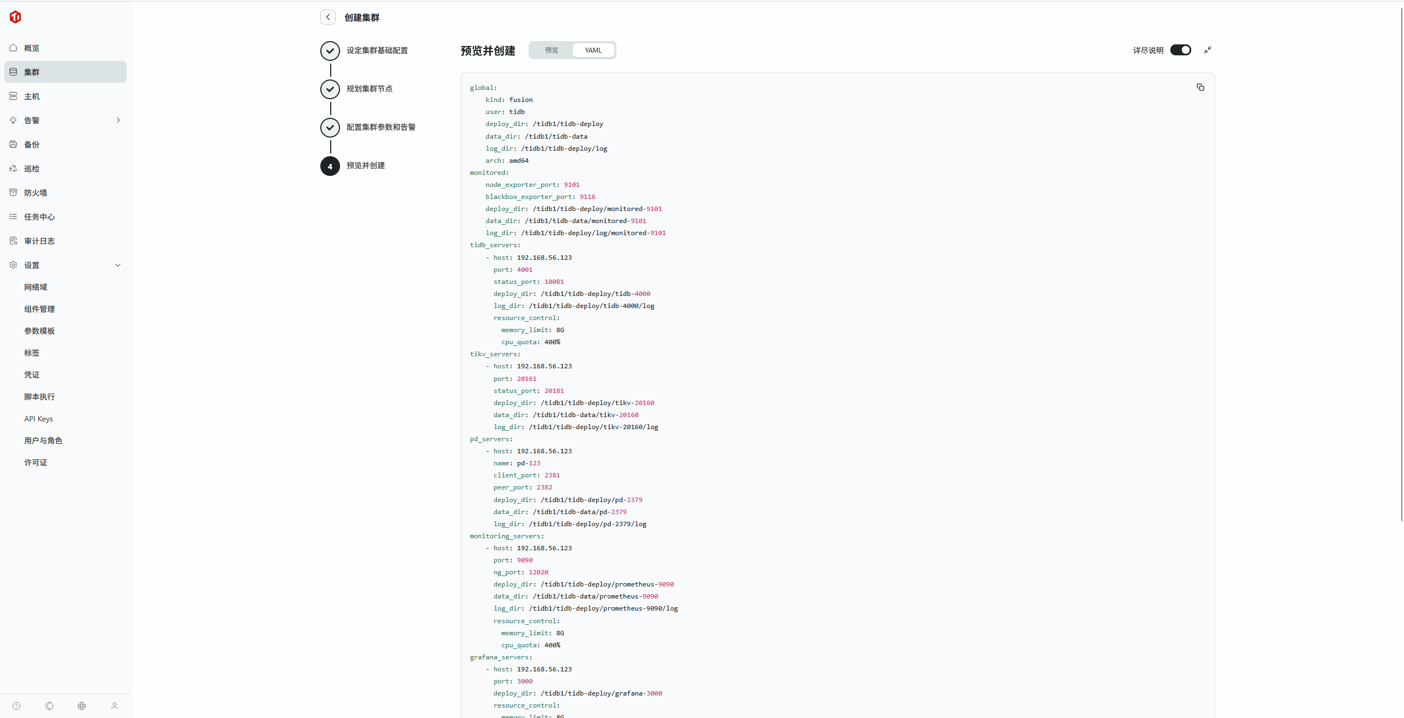This screenshot has height=718, width=1404.
Task: Toggle dark mode moon icon
Action: [x=49, y=706]
